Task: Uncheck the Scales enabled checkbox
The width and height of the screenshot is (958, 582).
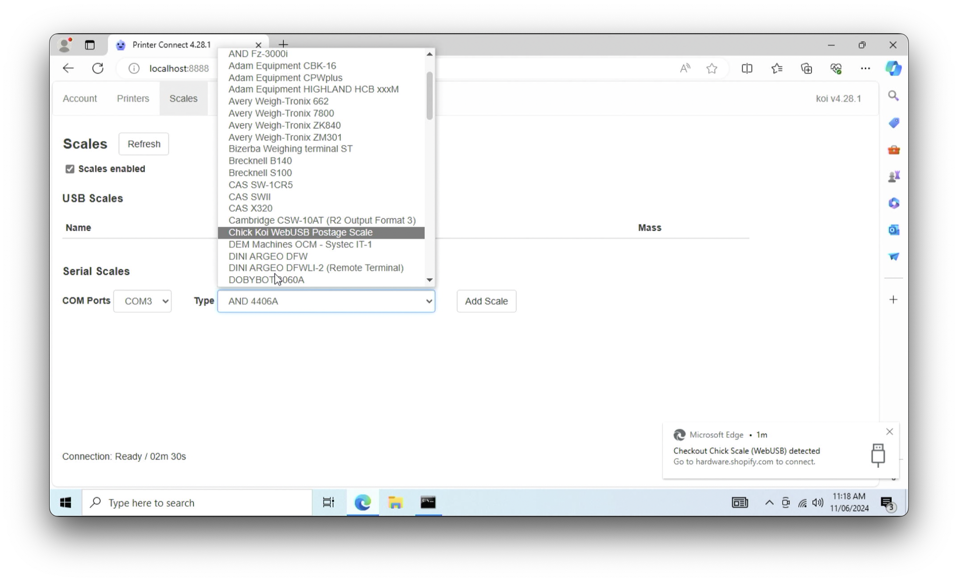Action: [x=70, y=169]
